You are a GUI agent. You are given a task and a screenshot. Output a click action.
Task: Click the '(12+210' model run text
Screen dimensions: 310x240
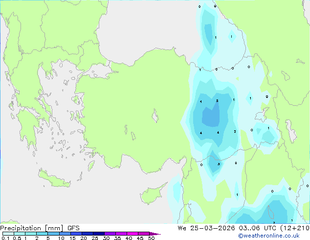point(295,228)
